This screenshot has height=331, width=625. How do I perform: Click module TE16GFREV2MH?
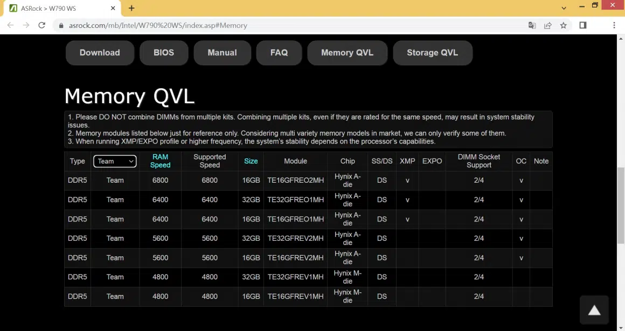[x=295, y=257]
